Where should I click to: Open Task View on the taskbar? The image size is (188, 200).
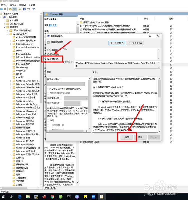[11, 197]
